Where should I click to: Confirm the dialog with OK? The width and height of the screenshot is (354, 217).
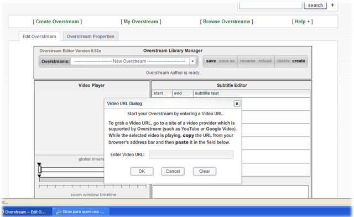(x=142, y=172)
